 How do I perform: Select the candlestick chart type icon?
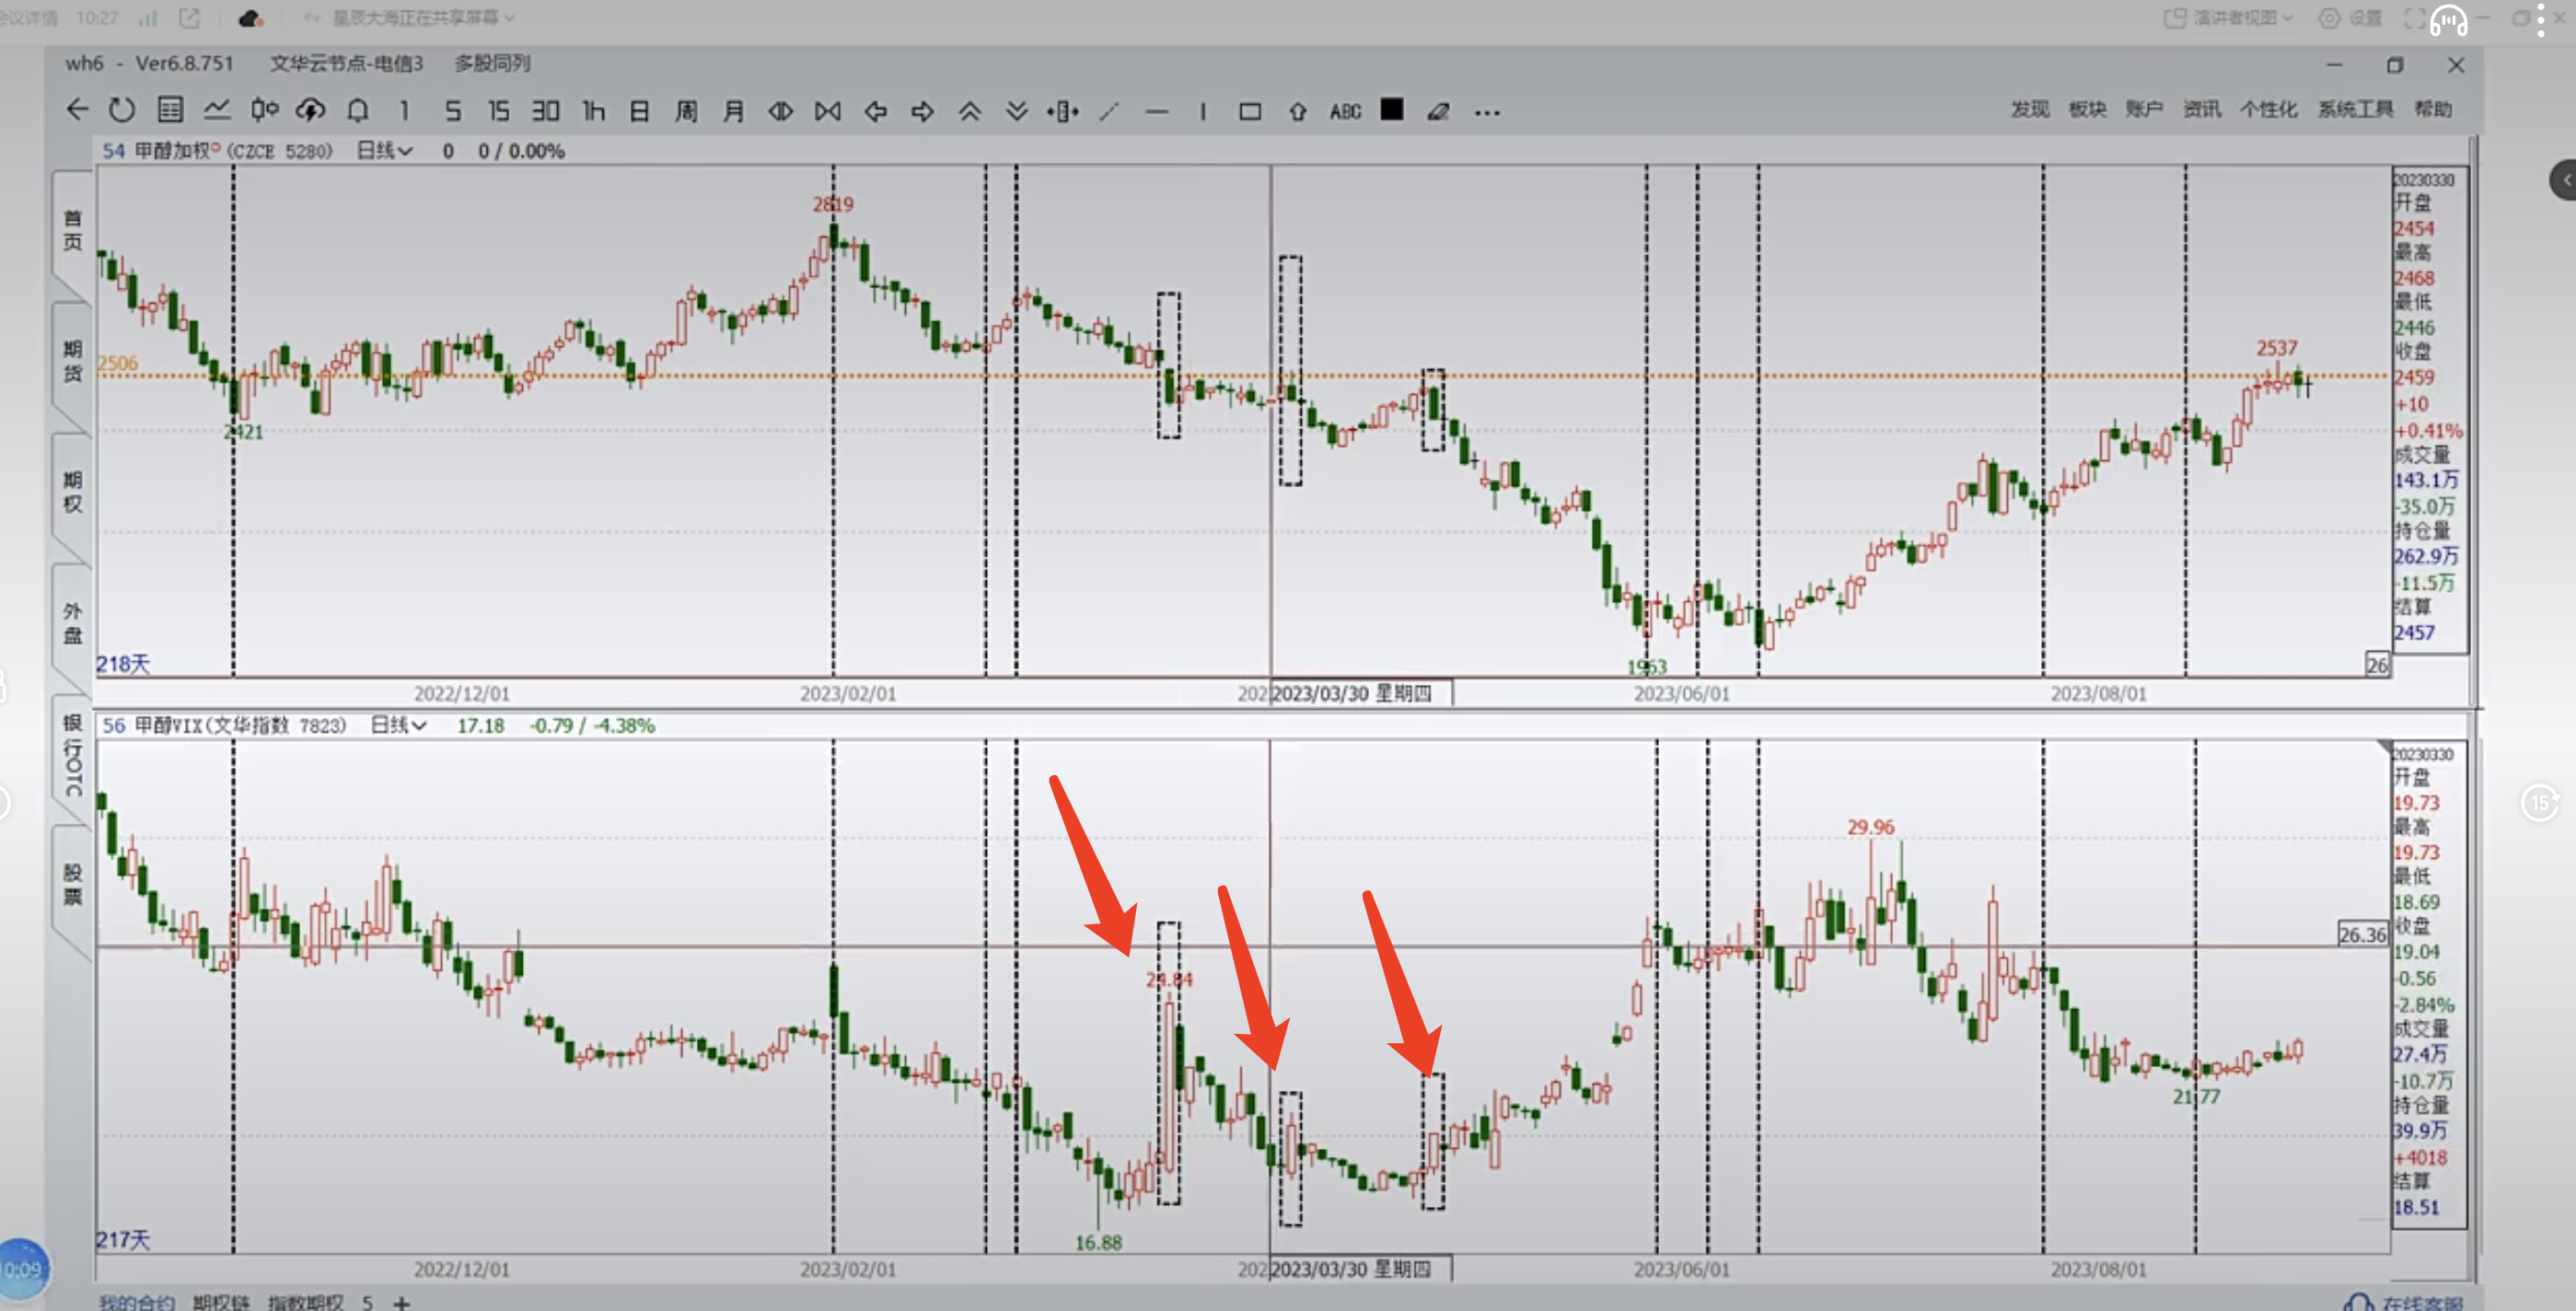264,110
